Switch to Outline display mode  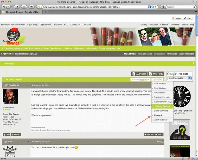click(162, 111)
